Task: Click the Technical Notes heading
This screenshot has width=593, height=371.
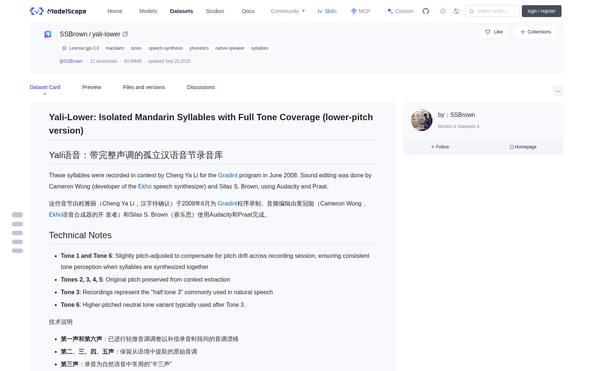Action: click(80, 235)
